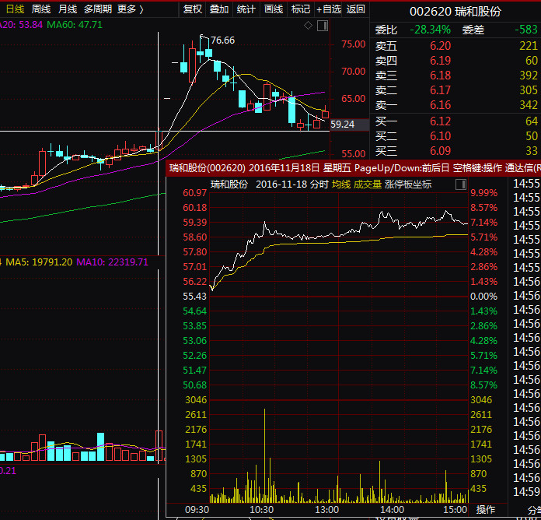This screenshot has height=520, width=541.
Task: Toggle the 成交量 volume display
Action: click(x=367, y=184)
